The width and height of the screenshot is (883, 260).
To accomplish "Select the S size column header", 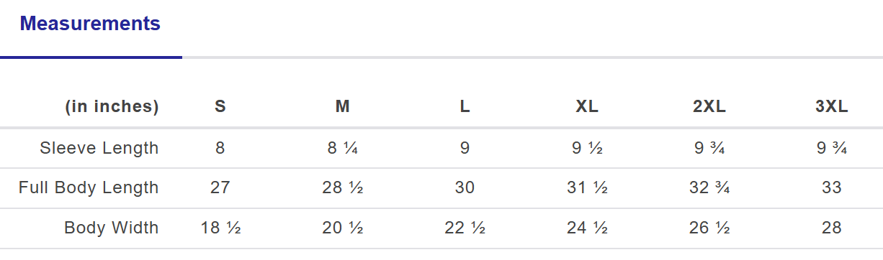I will (220, 107).
